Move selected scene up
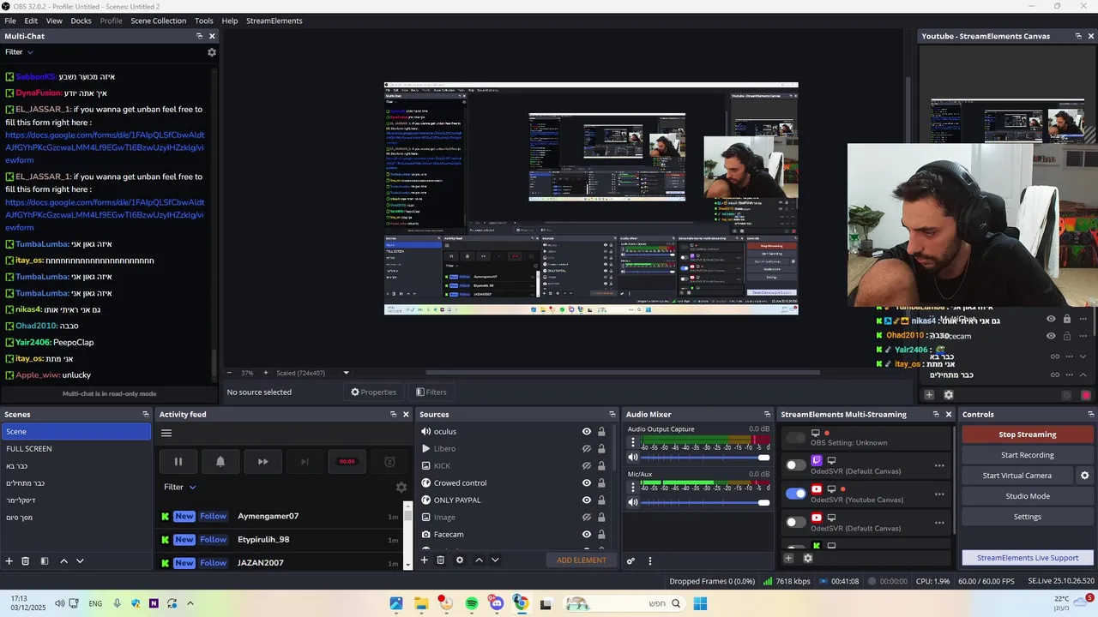 (x=63, y=561)
